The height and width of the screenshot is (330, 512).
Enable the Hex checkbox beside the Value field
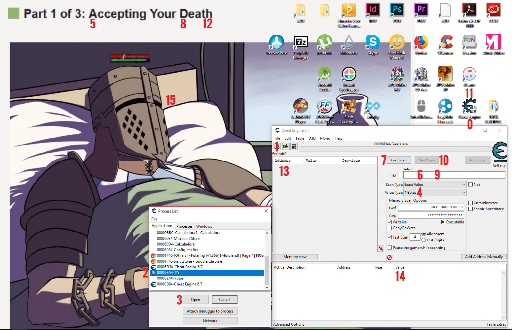click(400, 175)
